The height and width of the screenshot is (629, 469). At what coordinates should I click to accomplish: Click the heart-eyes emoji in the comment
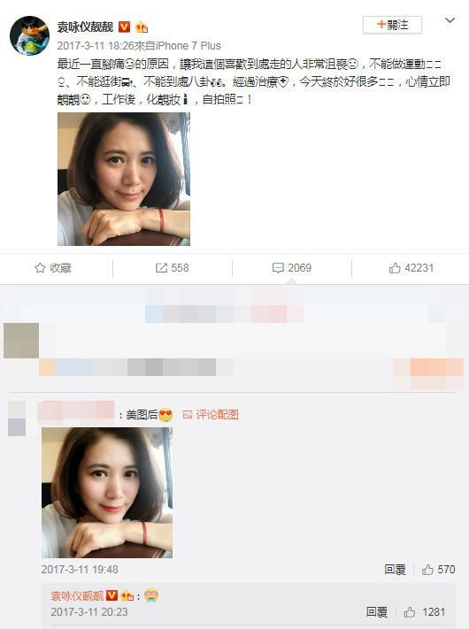click(165, 415)
